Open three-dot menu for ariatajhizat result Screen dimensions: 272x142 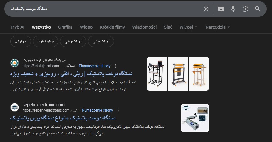pyautogui.click(x=116, y=66)
